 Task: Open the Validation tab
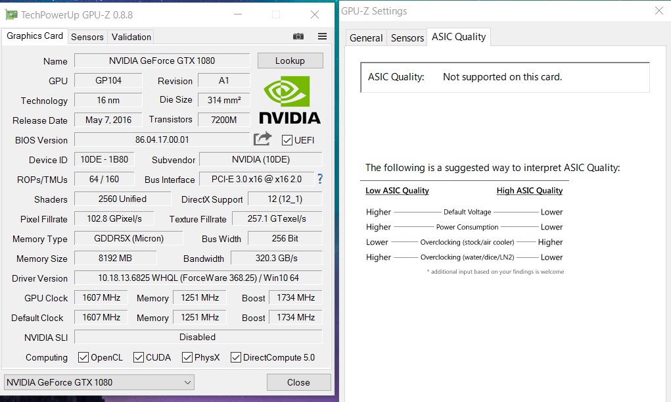point(131,37)
